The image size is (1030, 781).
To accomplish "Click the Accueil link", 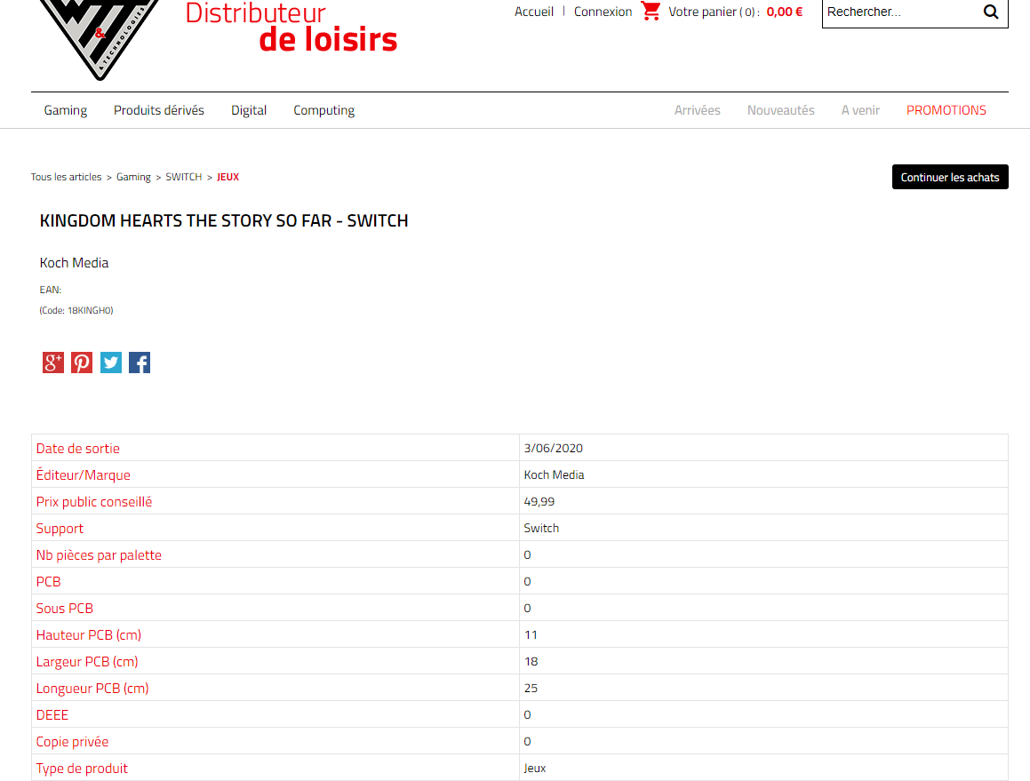I will (x=534, y=12).
